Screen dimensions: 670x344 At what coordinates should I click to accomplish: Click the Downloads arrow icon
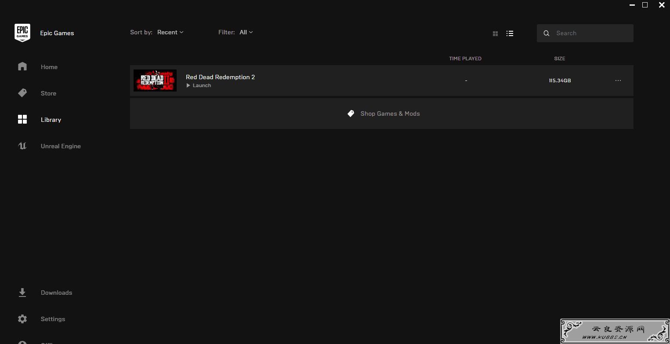click(x=22, y=293)
